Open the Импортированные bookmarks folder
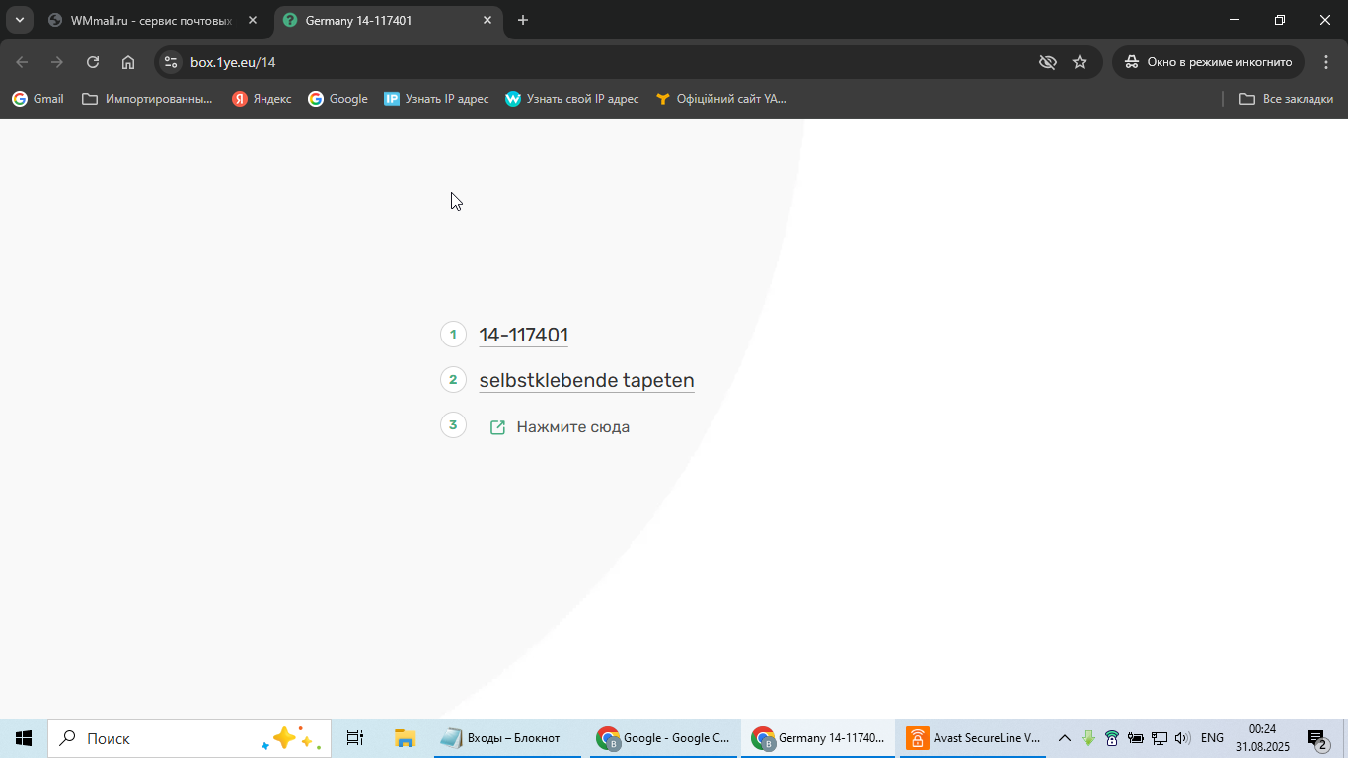 click(x=147, y=99)
